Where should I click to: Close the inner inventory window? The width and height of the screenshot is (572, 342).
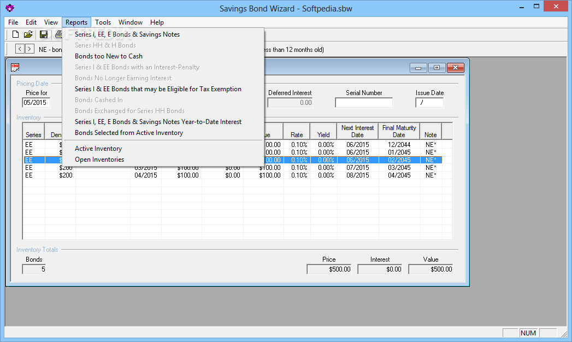455,68
